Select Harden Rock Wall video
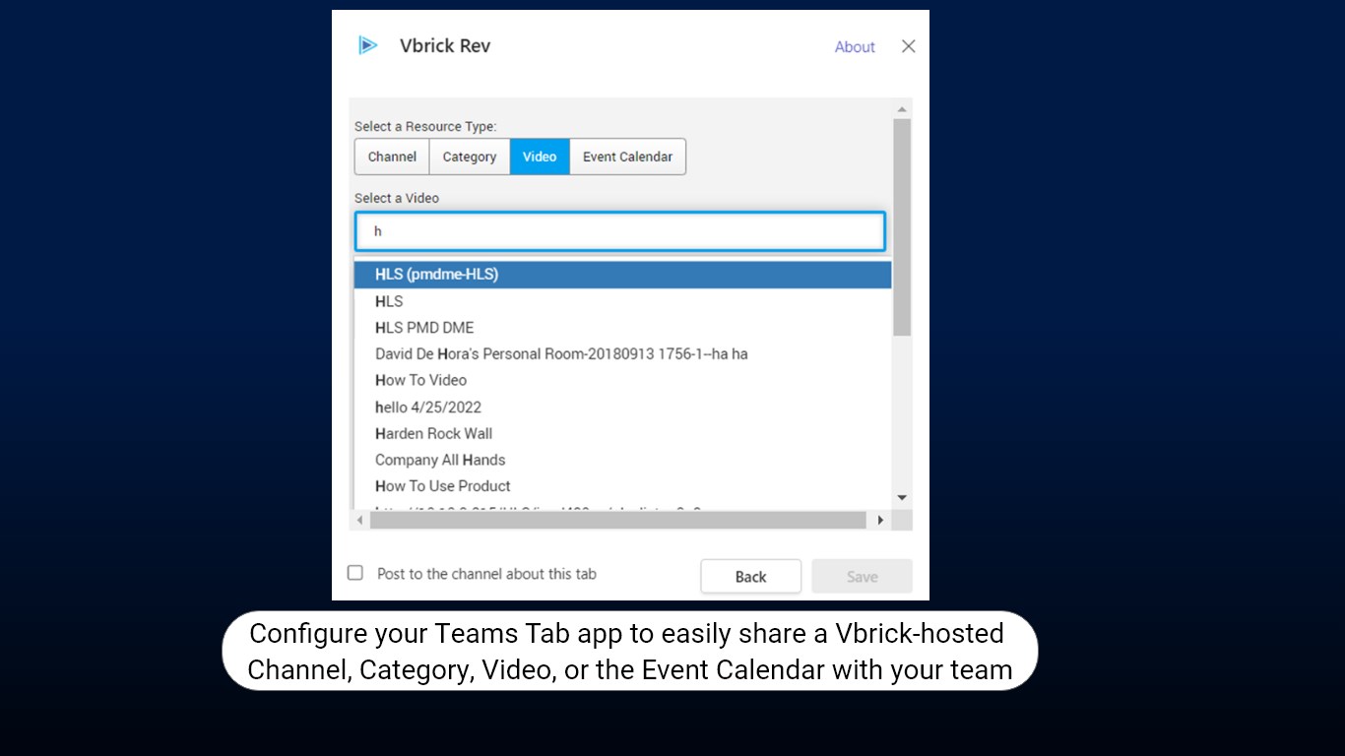This screenshot has height=756, width=1345. [x=622, y=433]
